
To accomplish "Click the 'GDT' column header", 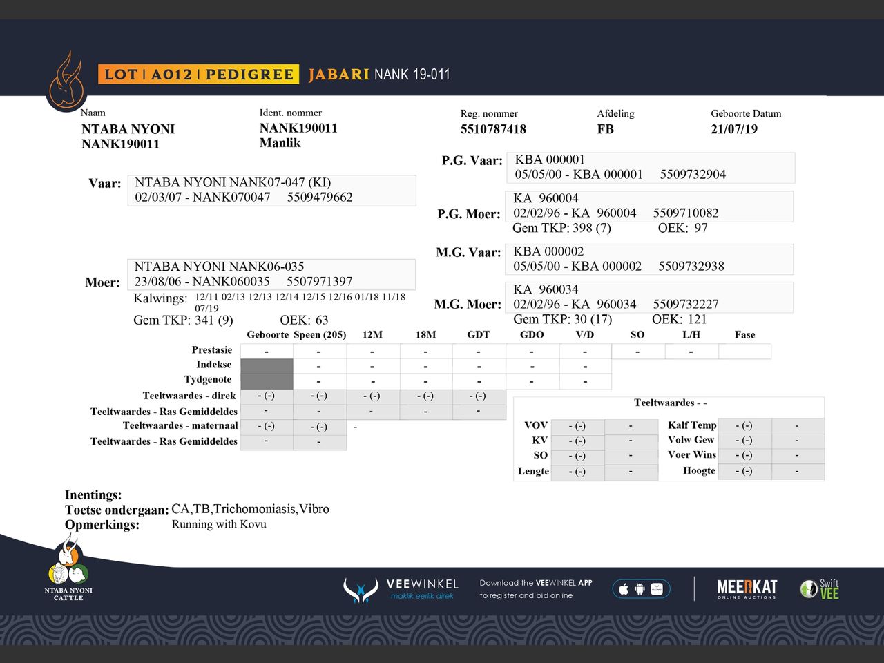I will 478,335.
